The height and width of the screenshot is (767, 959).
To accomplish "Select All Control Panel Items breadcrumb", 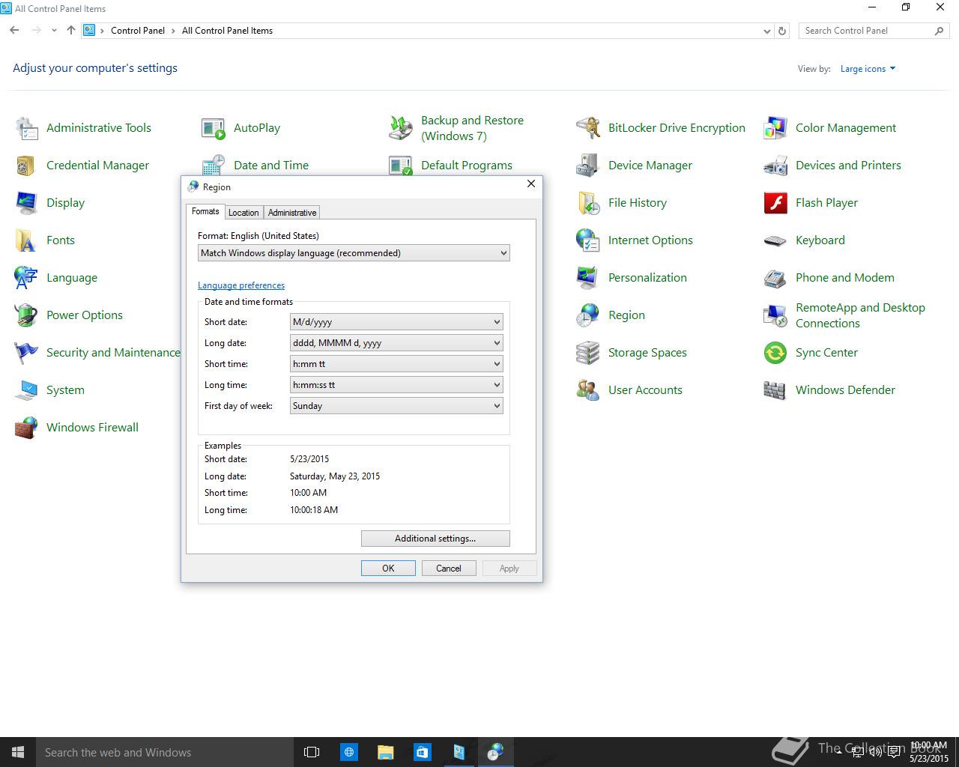I will pyautogui.click(x=227, y=31).
